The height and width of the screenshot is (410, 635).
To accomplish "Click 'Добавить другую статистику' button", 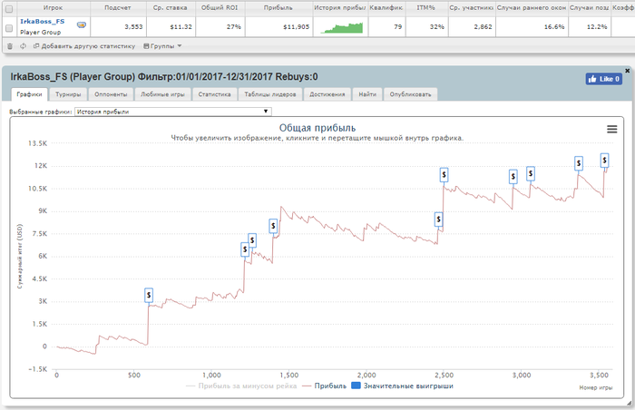I will click(84, 46).
